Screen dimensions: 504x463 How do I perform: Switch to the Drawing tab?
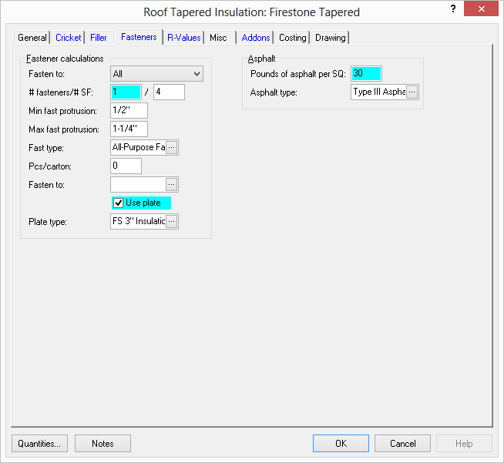click(x=330, y=38)
